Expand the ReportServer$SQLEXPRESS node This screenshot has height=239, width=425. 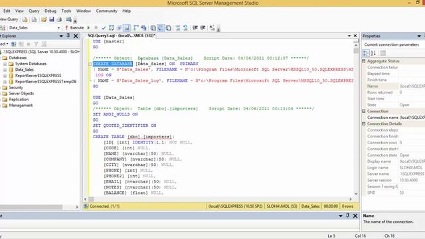coord(5,76)
